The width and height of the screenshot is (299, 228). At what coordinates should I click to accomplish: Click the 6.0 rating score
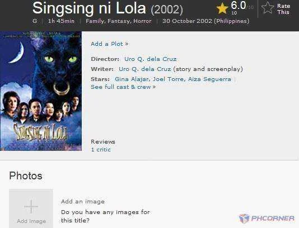click(239, 5)
